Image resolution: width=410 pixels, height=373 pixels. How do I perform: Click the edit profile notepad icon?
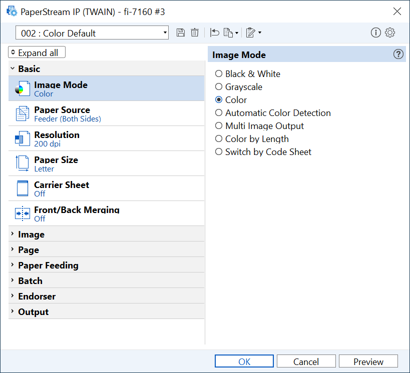point(250,32)
